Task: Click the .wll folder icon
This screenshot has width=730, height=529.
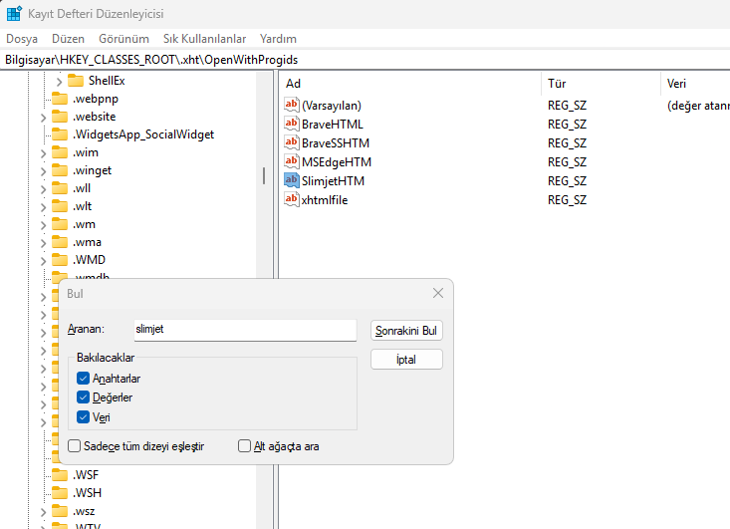Action: (60, 188)
